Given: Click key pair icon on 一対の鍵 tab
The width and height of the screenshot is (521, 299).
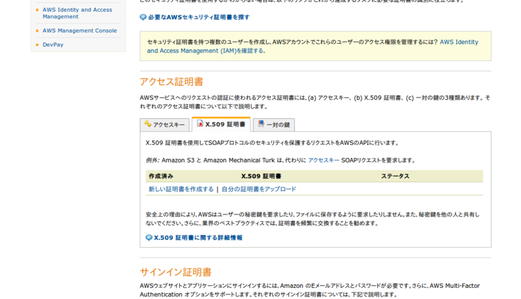Looking at the screenshot, I should pyautogui.click(x=261, y=123).
